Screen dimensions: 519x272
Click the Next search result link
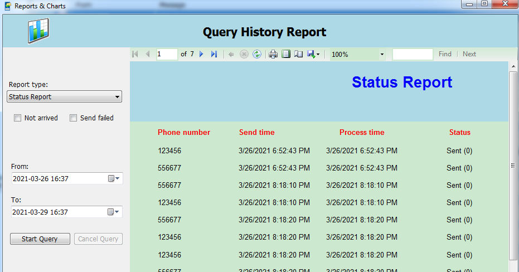[469, 54]
